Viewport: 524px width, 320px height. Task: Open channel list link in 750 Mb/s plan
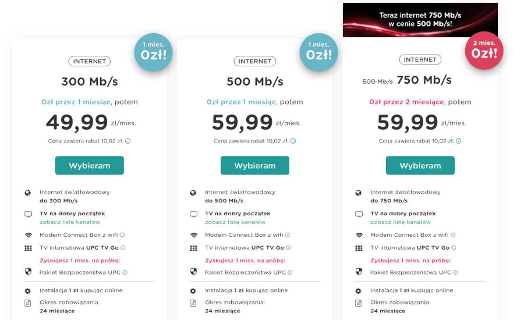point(401,222)
